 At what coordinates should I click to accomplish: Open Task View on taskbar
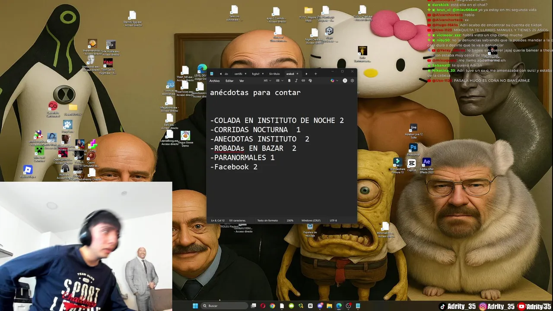tap(254, 306)
